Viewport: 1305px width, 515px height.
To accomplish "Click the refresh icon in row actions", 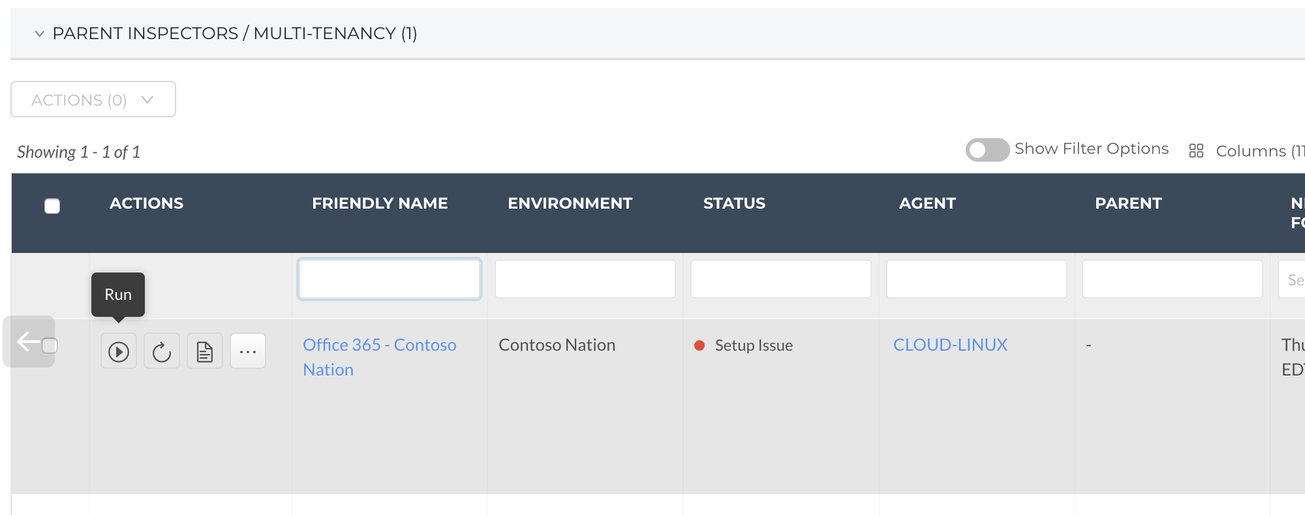I will pos(161,351).
